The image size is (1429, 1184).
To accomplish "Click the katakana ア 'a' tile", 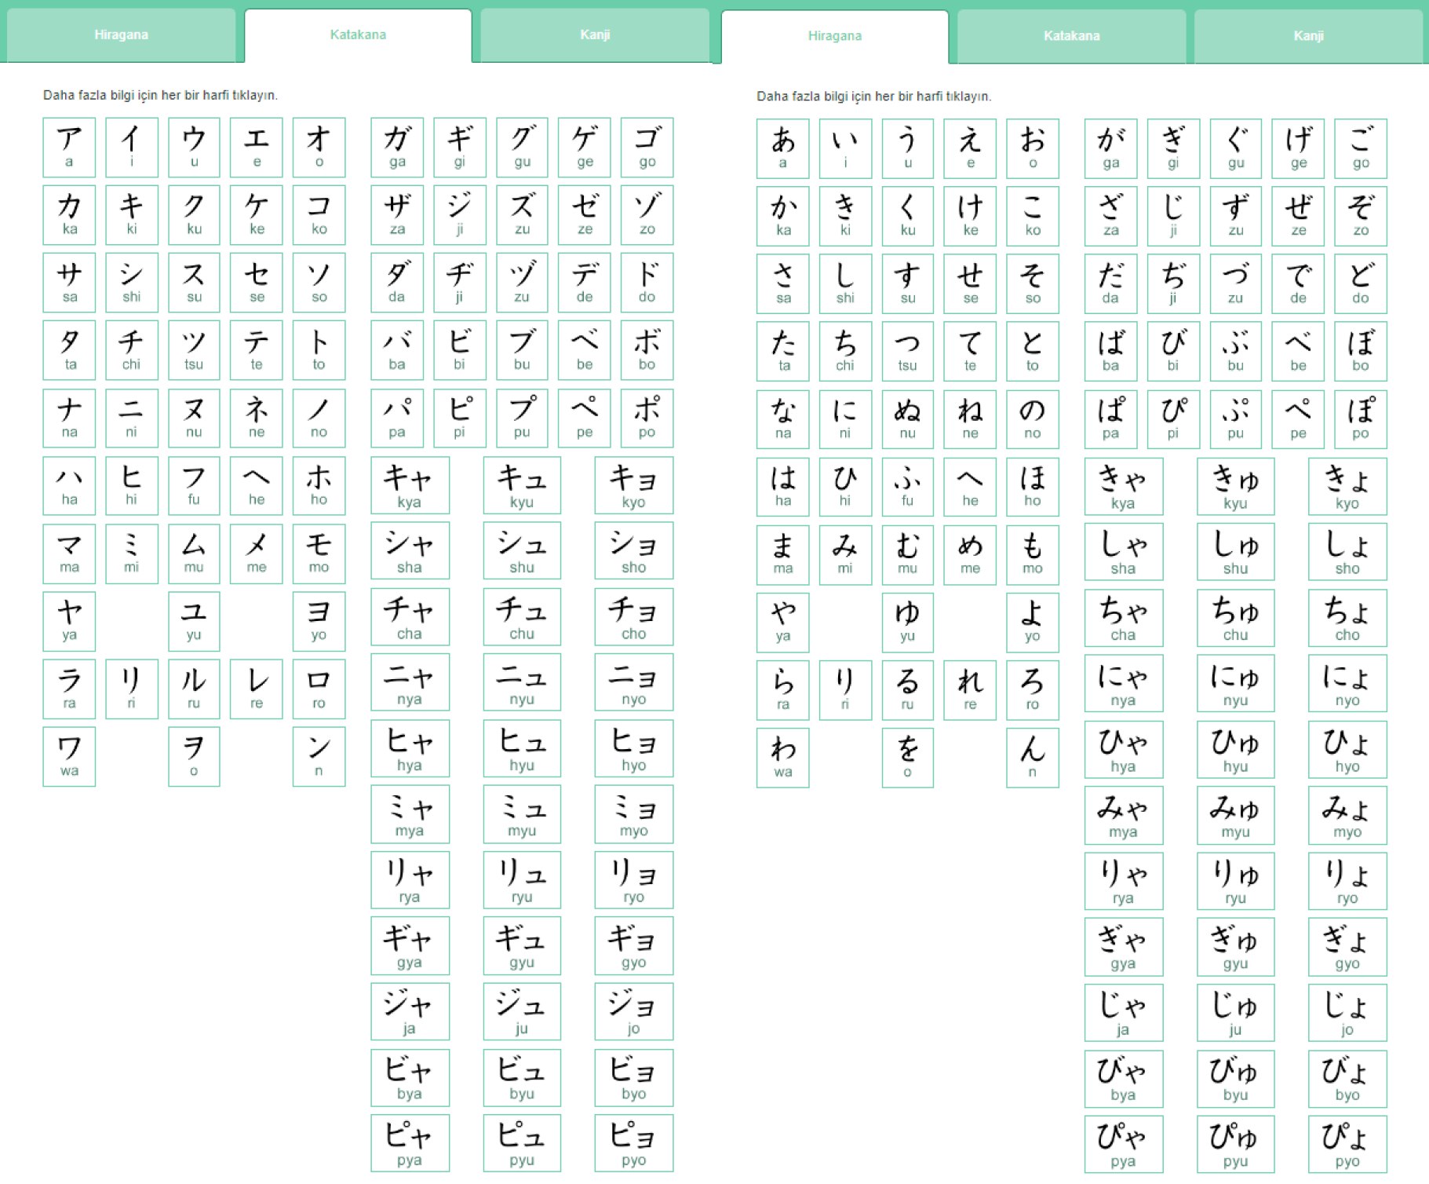I will (x=69, y=147).
